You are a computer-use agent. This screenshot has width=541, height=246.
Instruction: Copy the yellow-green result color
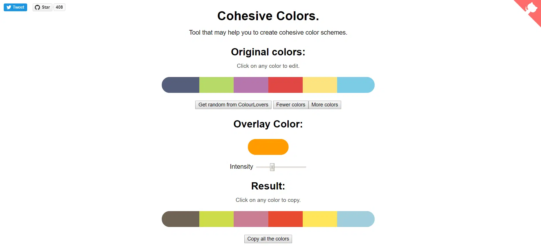(x=216, y=219)
